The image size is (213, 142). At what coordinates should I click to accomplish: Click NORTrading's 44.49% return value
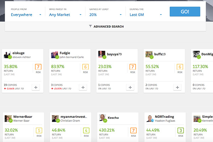pyautogui.click(x=153, y=130)
